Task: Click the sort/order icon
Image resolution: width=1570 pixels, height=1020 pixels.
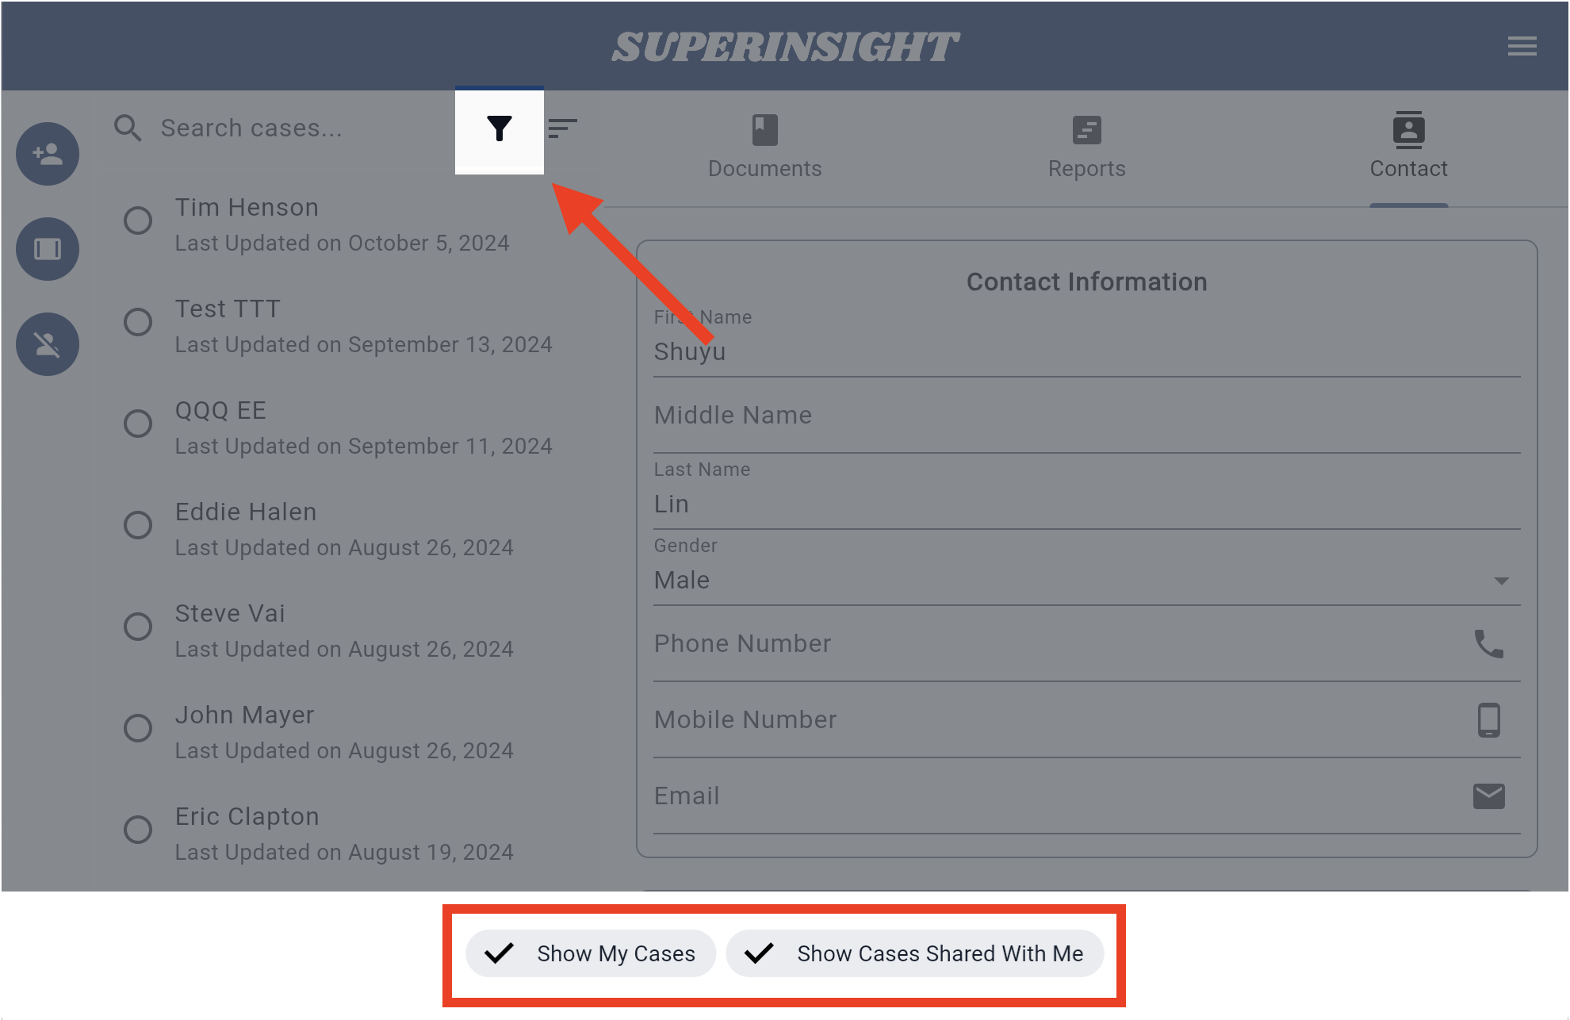Action: click(x=564, y=128)
